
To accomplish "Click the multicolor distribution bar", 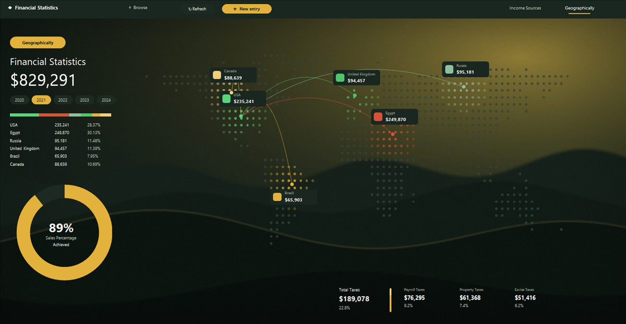I will pos(61,115).
